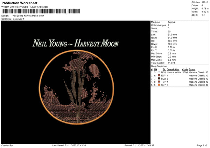The image size is (210, 148).
Task: Click Madeira Classic 40 brand in row 5
Action: [x=198, y=85]
